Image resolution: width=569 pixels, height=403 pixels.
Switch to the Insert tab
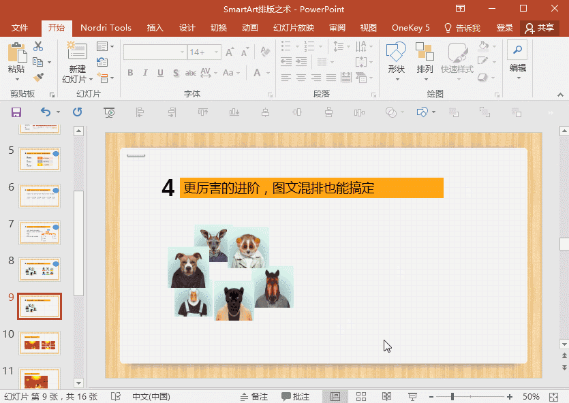[x=155, y=28]
